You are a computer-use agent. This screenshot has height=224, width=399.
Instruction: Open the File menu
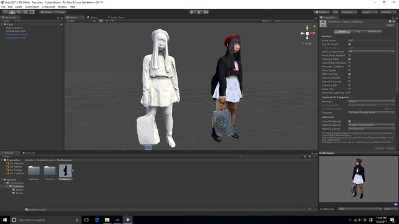[x=3, y=7]
